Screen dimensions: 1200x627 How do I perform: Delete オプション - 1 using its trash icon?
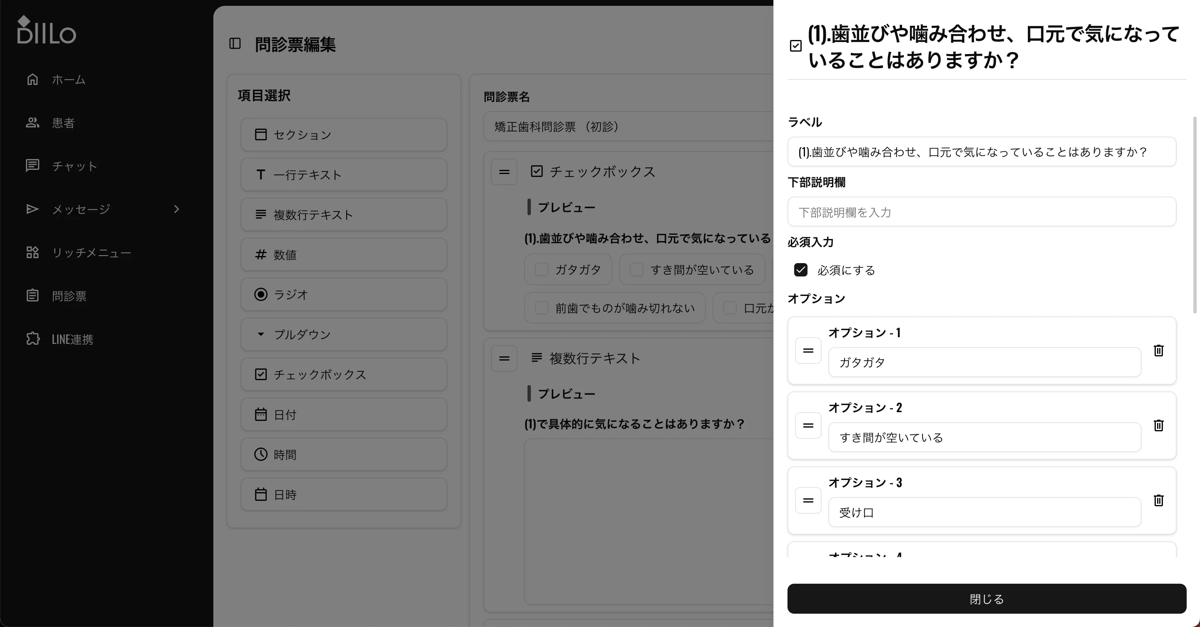1158,351
